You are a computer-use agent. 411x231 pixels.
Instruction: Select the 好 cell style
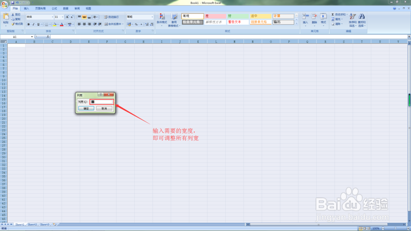tap(238, 16)
